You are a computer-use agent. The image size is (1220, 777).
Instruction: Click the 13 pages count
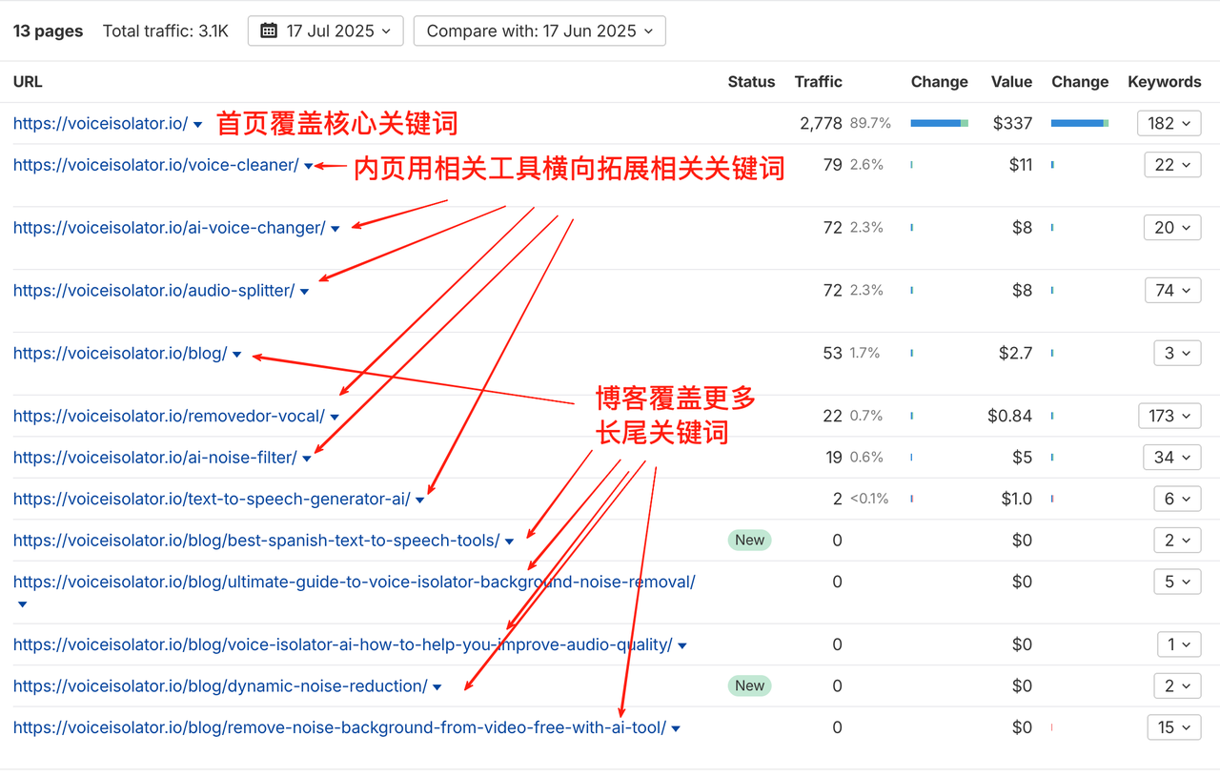pyautogui.click(x=49, y=31)
